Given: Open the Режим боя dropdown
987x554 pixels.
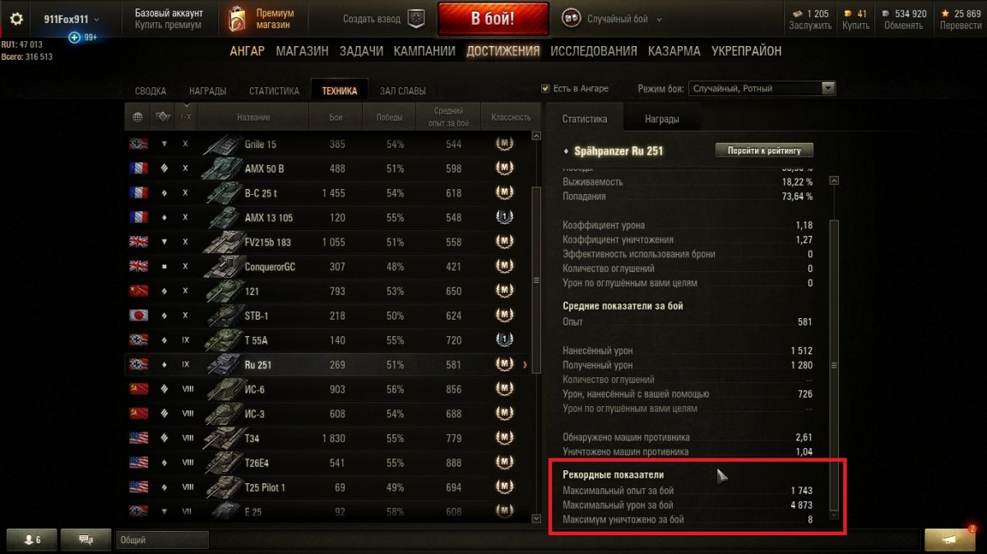Looking at the screenshot, I should point(762,89).
